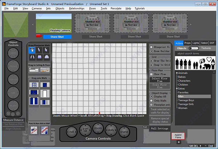Select the Teenage Girls category
This screenshot has width=218, height=149.
click(x=186, y=104)
